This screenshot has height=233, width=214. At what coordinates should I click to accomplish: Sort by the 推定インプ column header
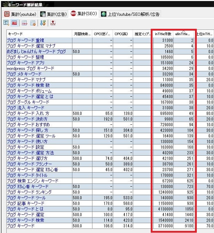[143, 34]
